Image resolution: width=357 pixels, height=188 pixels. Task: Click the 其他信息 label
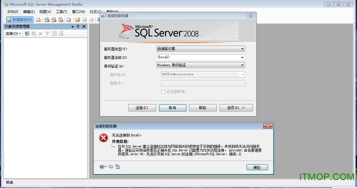coord(120,142)
